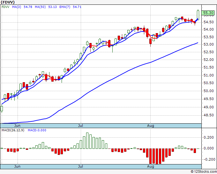Click the (FDVV) chart title

(8, 2)
